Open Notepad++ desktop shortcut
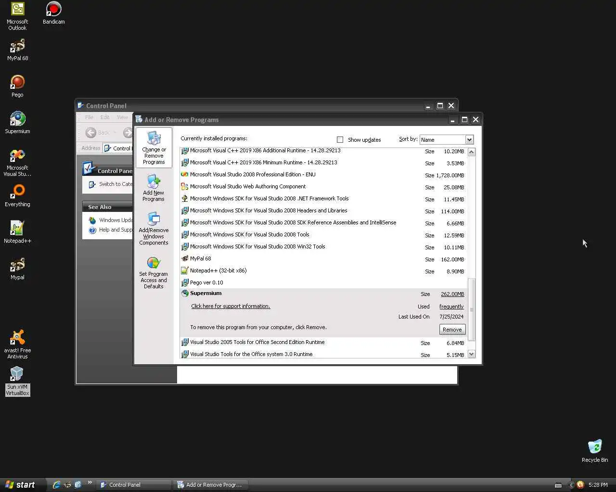This screenshot has height=492, width=616. tap(17, 232)
